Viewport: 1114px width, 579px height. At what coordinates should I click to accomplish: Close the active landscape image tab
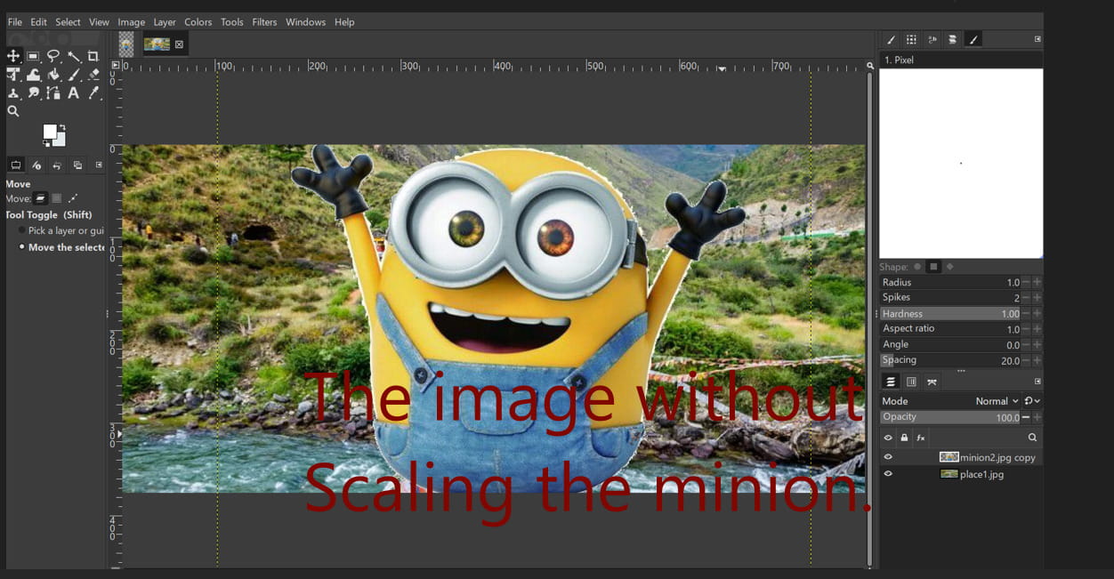(x=179, y=44)
